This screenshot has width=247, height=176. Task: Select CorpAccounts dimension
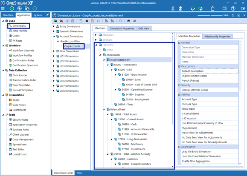pyautogui.click(x=72, y=46)
